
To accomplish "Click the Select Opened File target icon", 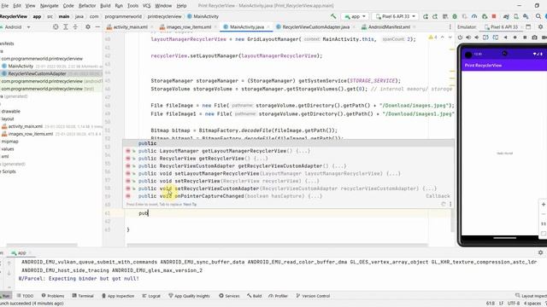I will (x=56, y=26).
